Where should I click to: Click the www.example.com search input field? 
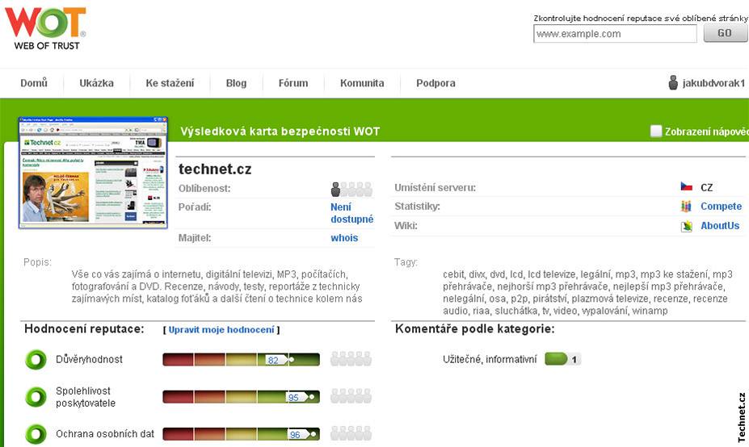coord(615,34)
